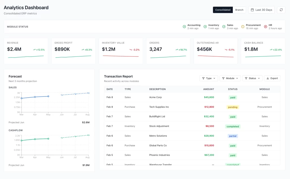The height and width of the screenshot is (179, 290).
Task: Toggle the pending status badge on Tech Supplies Inc
Action: coord(233,107)
